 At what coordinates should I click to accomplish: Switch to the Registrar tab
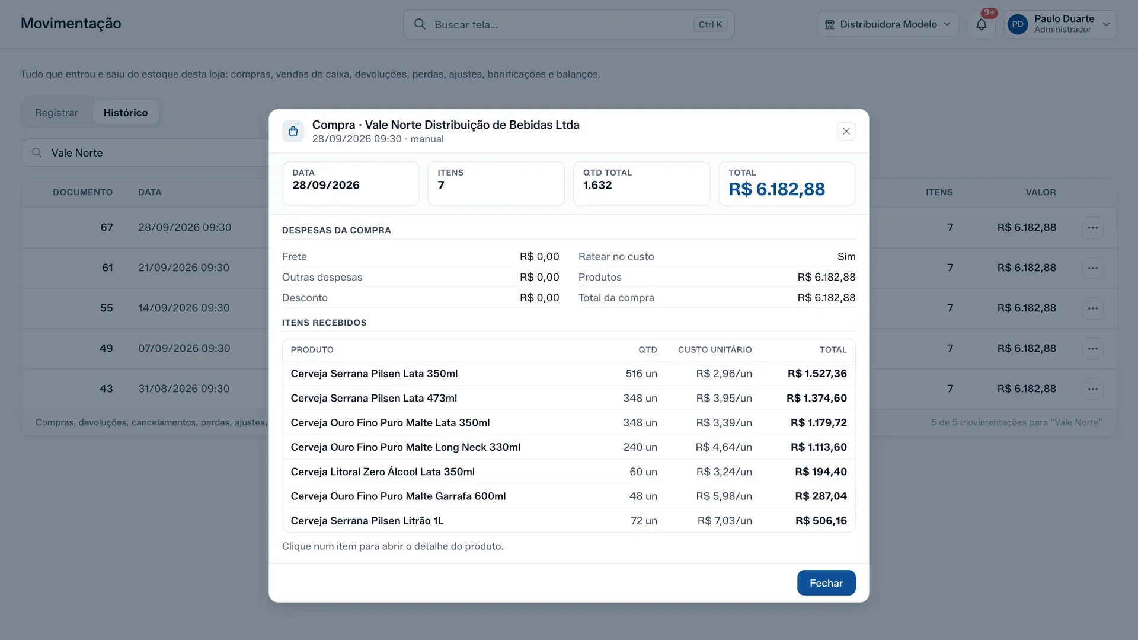(x=56, y=113)
